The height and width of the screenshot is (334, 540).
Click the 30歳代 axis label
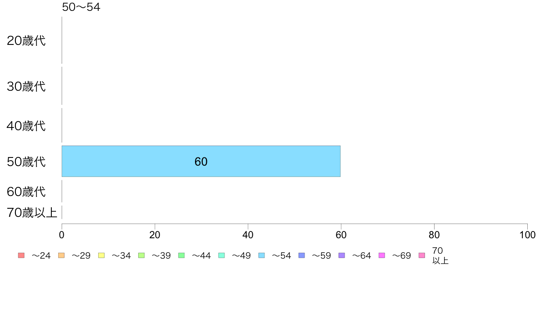26,86
